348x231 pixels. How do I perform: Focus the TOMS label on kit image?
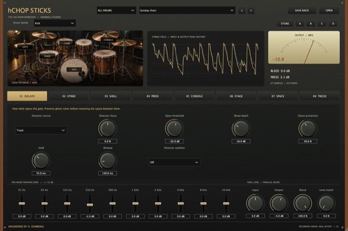coord(67,43)
